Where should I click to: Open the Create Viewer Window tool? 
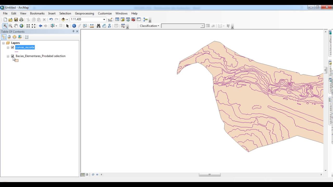pos(123,26)
